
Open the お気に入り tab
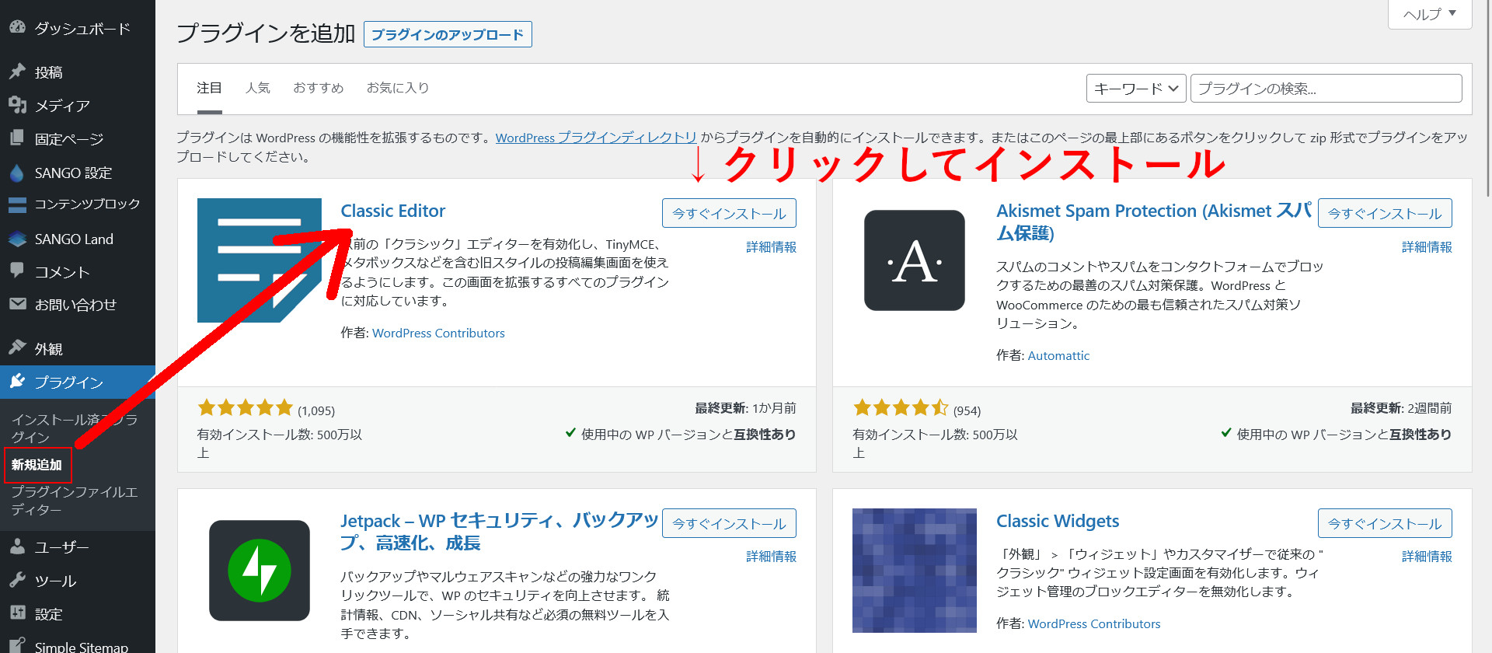click(x=397, y=88)
